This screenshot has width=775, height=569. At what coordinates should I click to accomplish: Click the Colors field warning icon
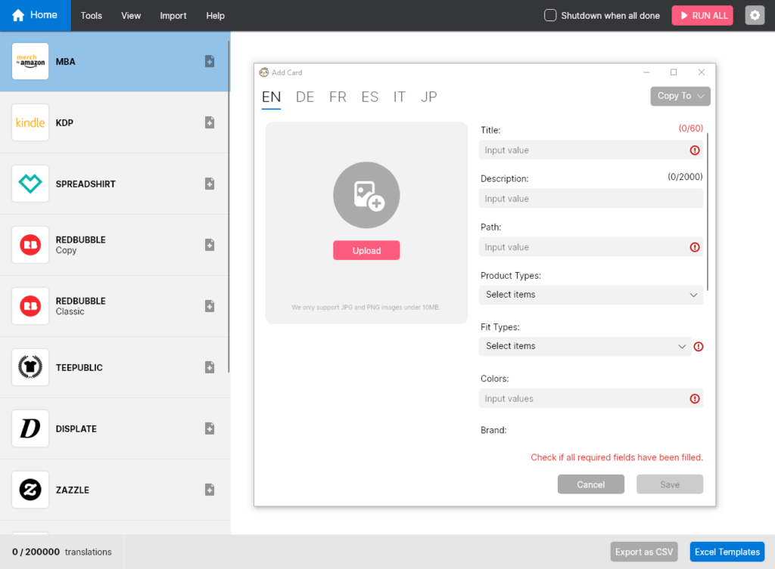[695, 399]
